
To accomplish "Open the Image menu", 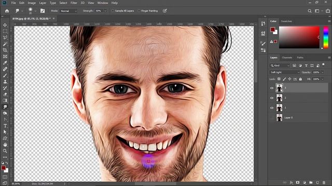I will [x=32, y=3].
